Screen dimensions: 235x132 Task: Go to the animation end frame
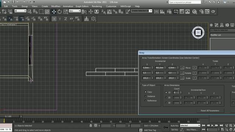click(x=221, y=125)
